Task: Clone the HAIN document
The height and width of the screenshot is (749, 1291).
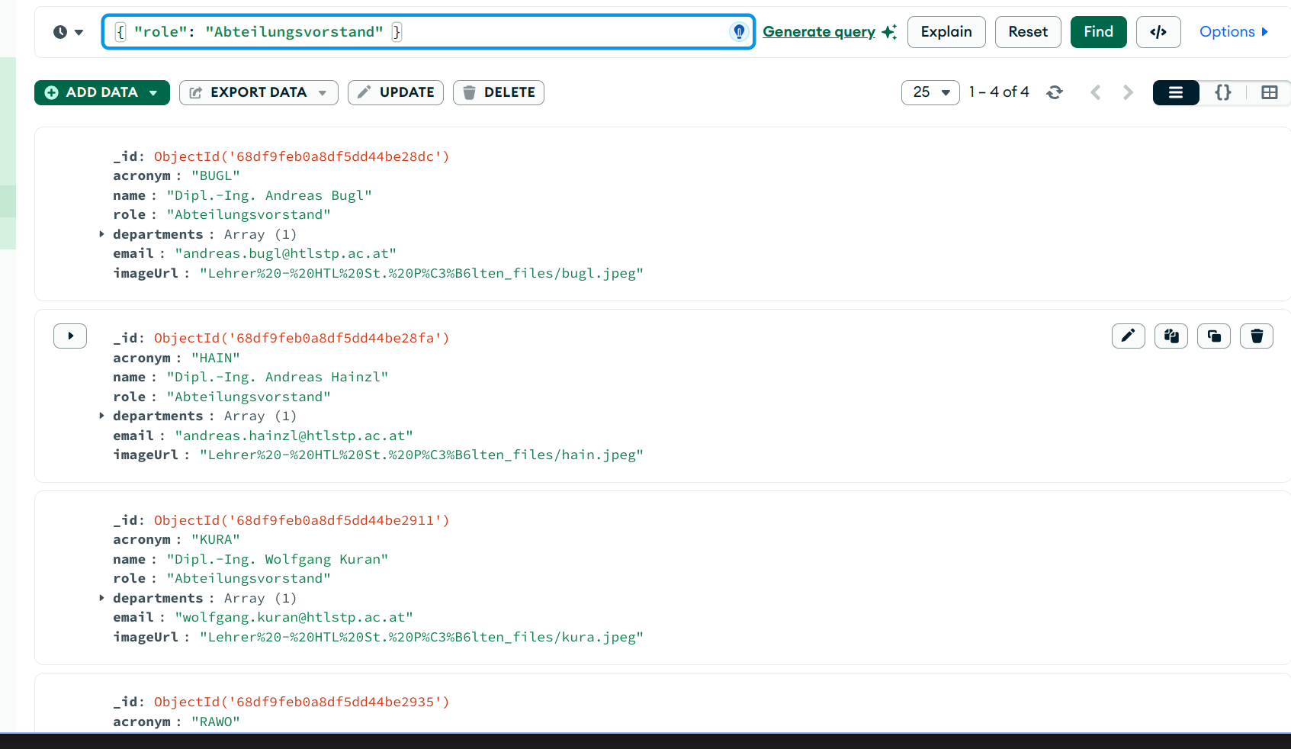Action: tap(1213, 336)
